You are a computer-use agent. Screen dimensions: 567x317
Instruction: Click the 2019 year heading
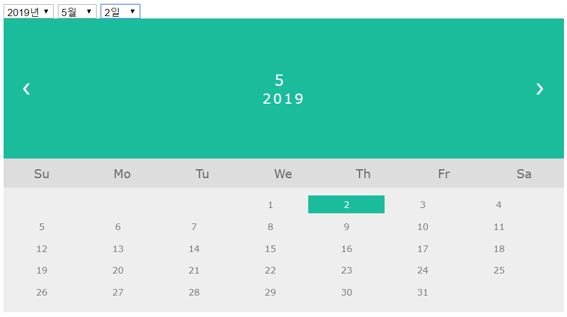coord(283,99)
